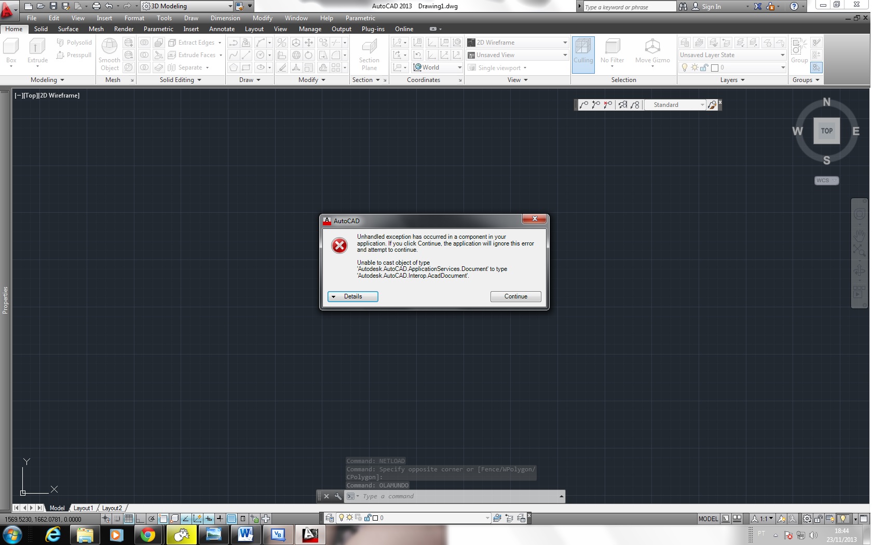Click the WCS coordinate system button
Image resolution: width=872 pixels, height=545 pixels.
coord(826,181)
